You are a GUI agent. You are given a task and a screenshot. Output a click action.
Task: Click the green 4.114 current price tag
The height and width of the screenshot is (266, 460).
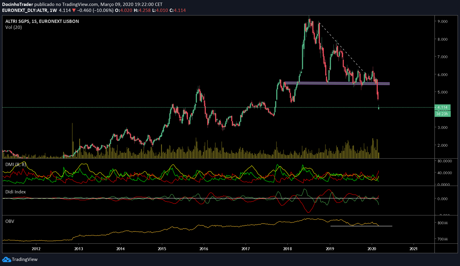pos(442,107)
